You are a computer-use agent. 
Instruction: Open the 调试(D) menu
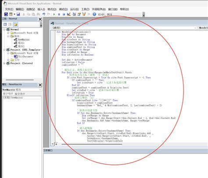click(63, 9)
